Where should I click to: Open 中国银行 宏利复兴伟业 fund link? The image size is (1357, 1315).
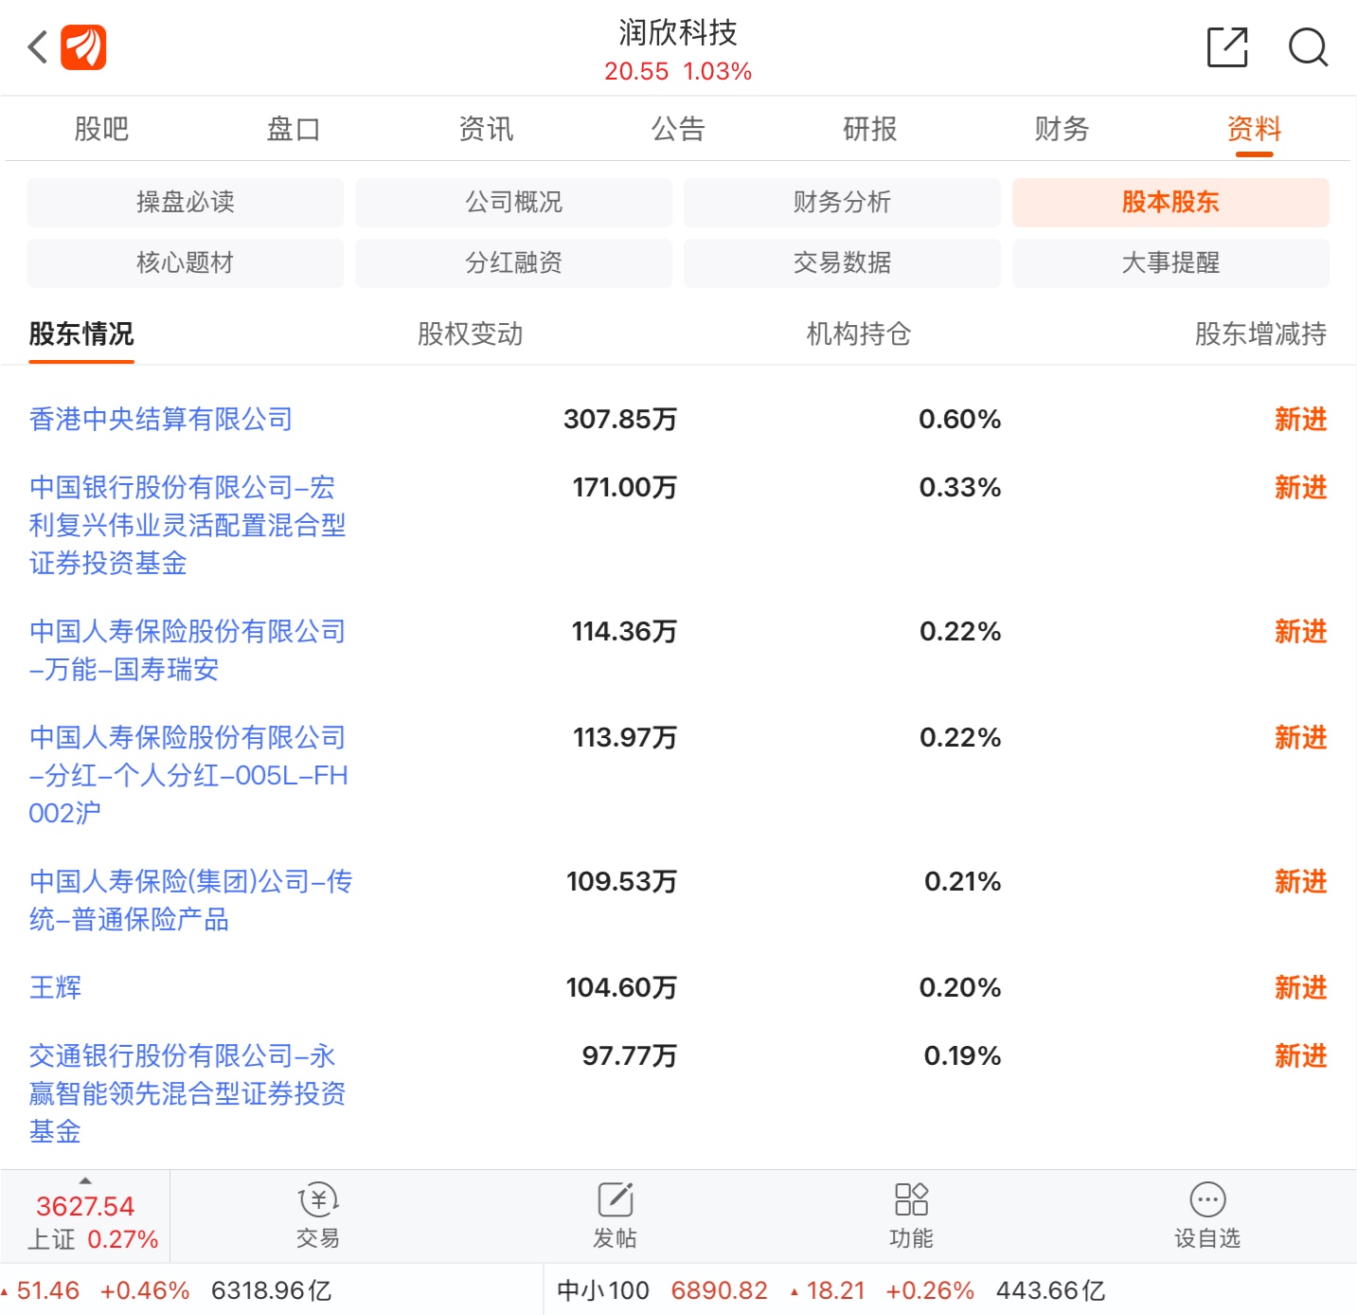click(x=187, y=525)
